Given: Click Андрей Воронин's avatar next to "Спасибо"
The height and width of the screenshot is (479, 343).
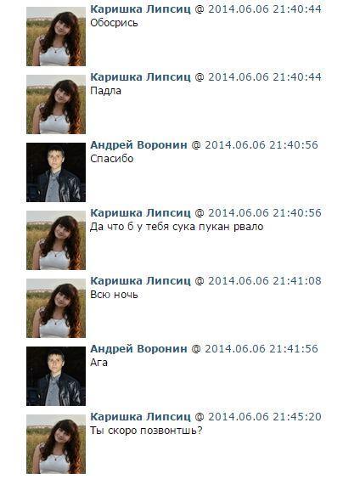Looking at the screenshot, I should coord(56,172).
